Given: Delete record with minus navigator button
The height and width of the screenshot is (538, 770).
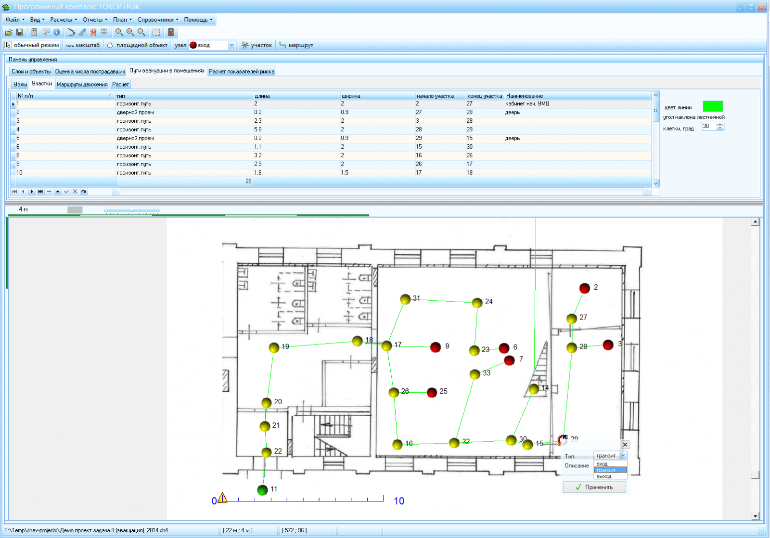Looking at the screenshot, I should [49, 192].
